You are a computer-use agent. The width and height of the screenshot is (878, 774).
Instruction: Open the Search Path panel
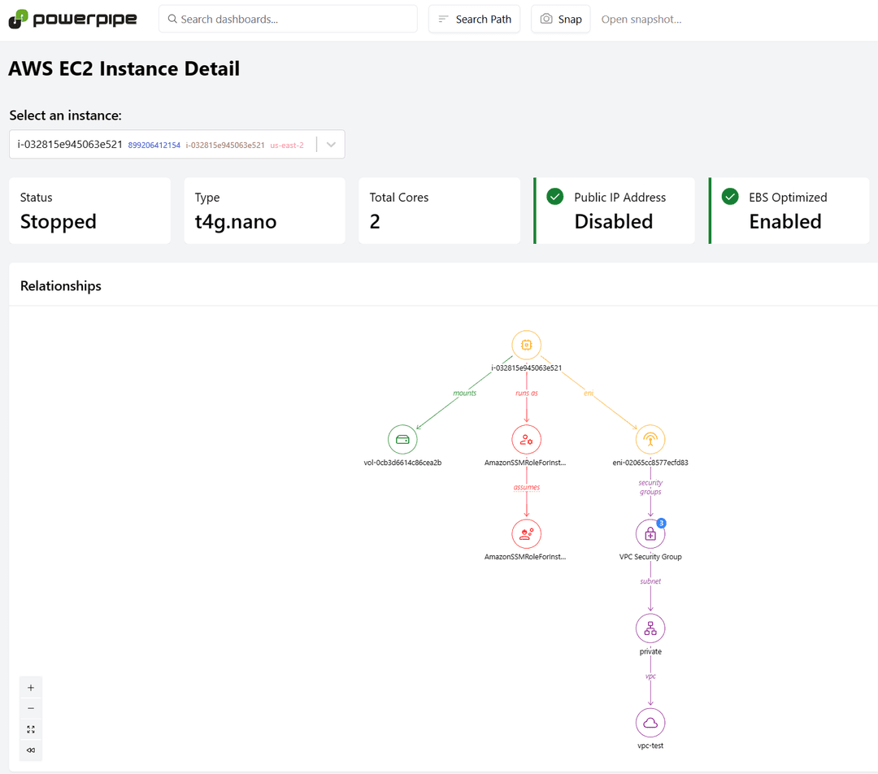point(474,19)
